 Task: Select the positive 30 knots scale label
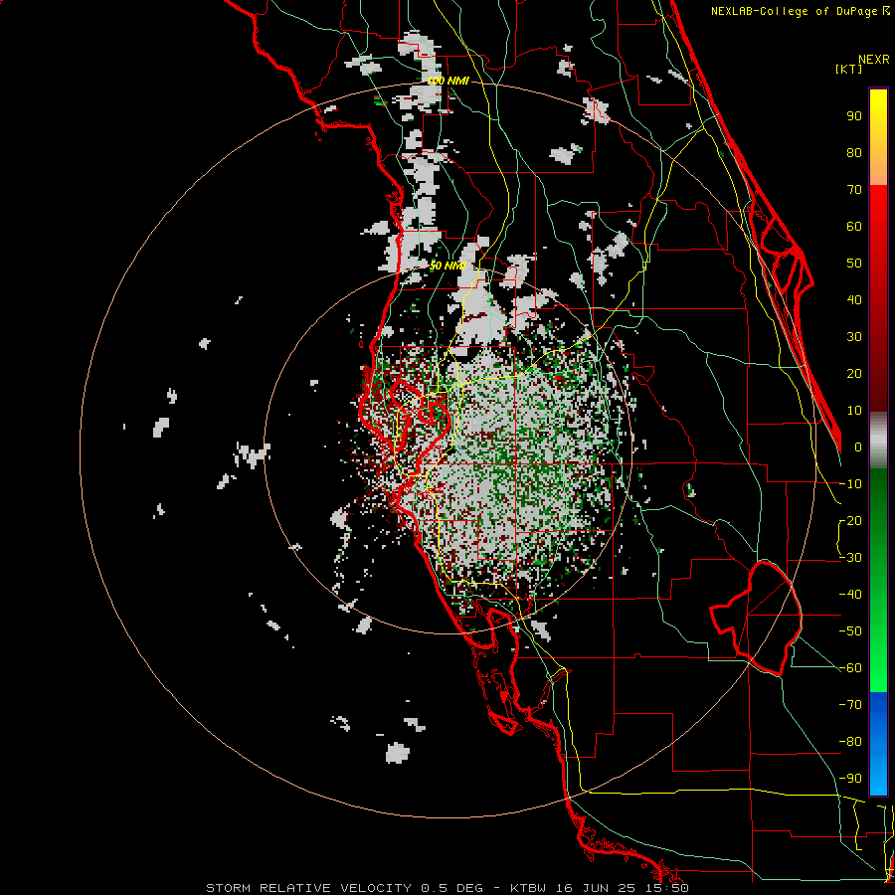click(854, 337)
